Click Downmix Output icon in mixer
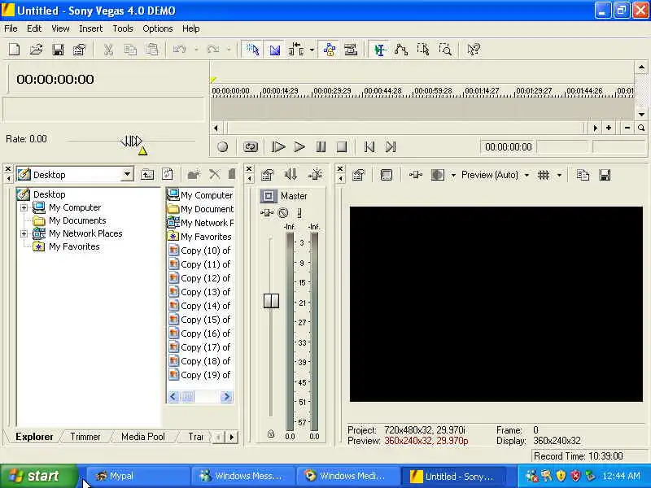The width and height of the screenshot is (651, 488). click(291, 175)
